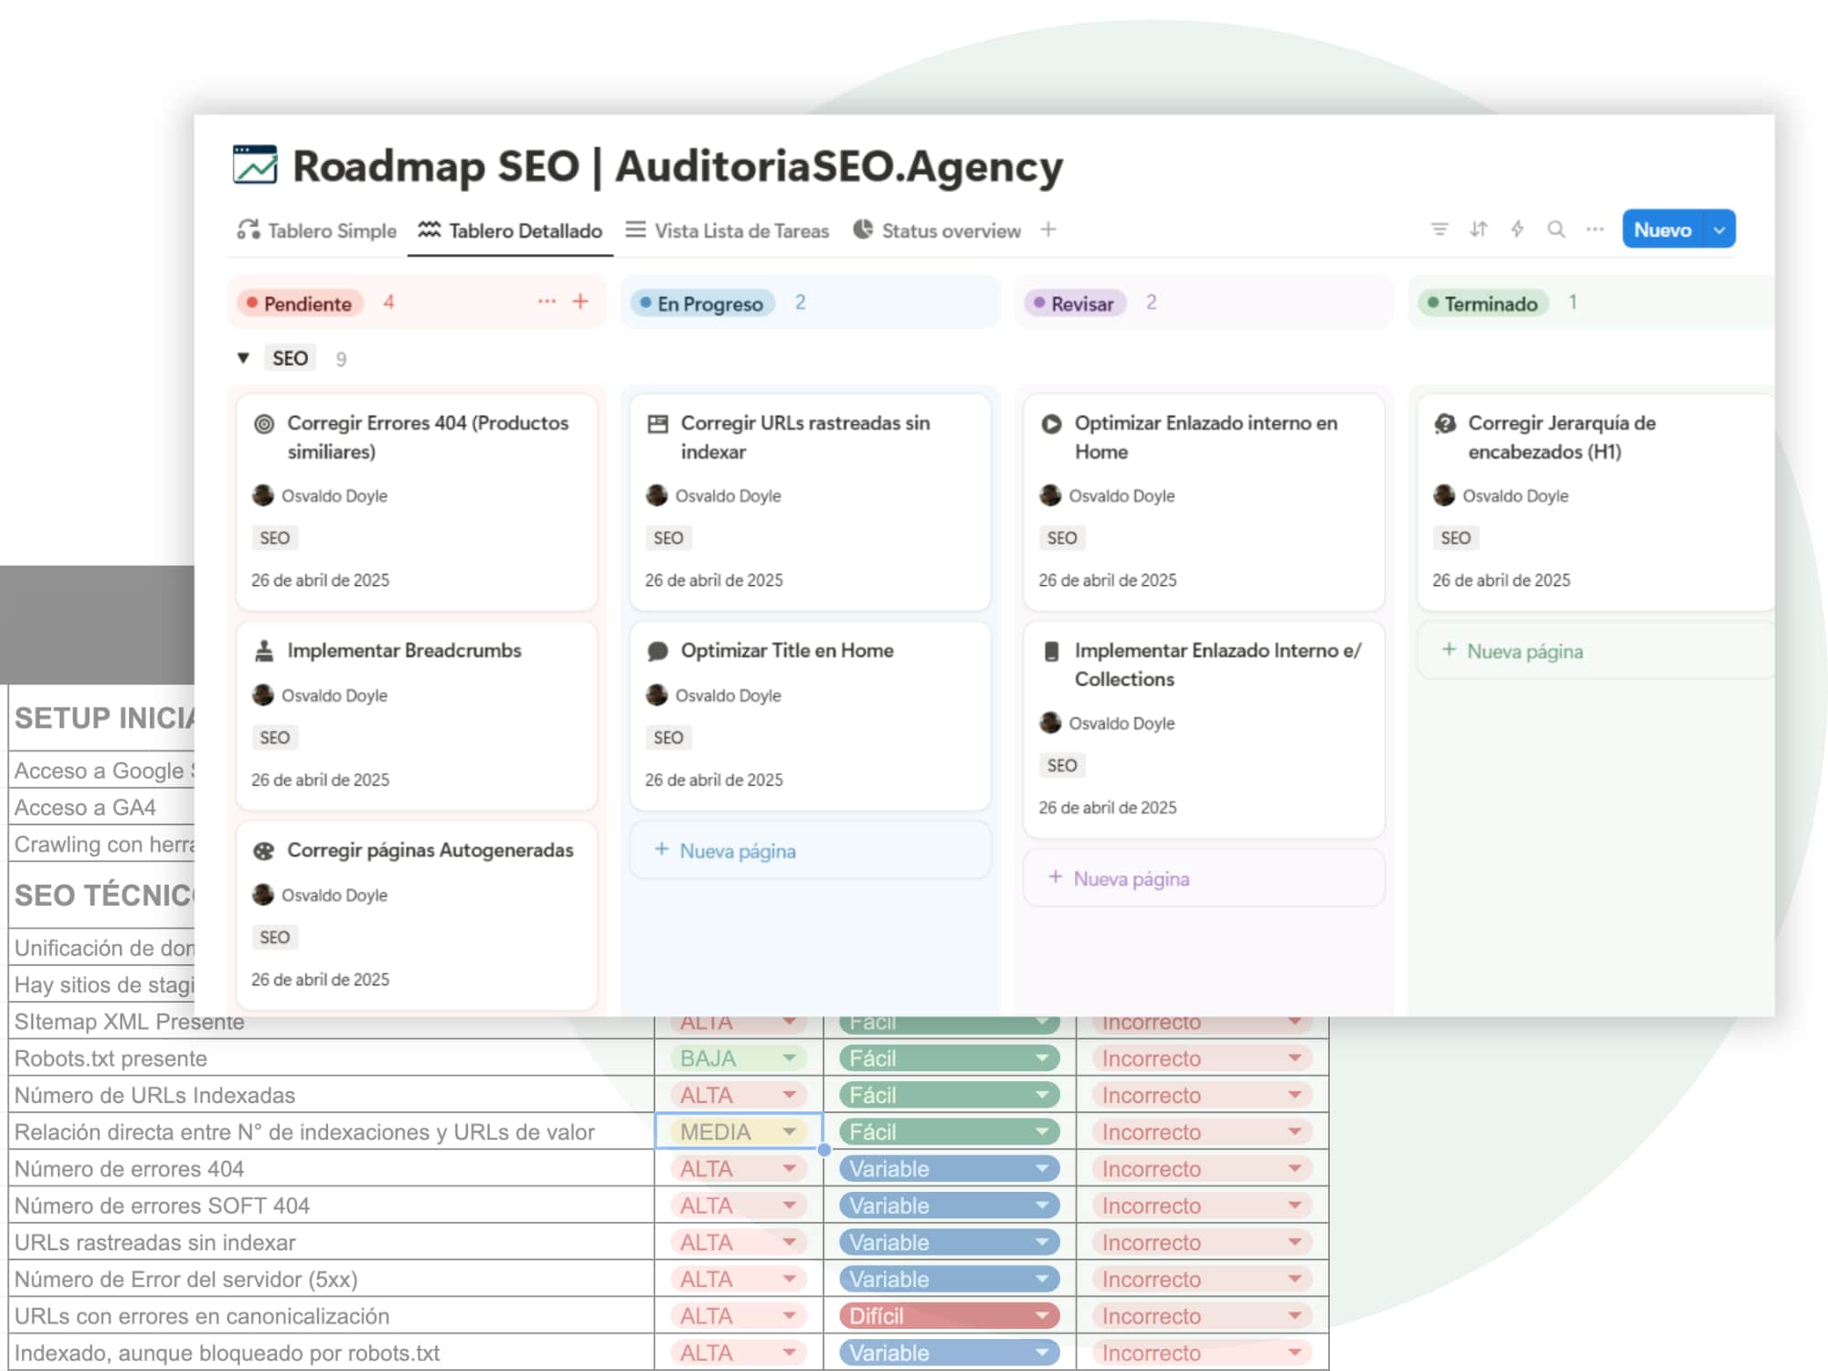Click the filter icon in toolbar

tap(1440, 229)
